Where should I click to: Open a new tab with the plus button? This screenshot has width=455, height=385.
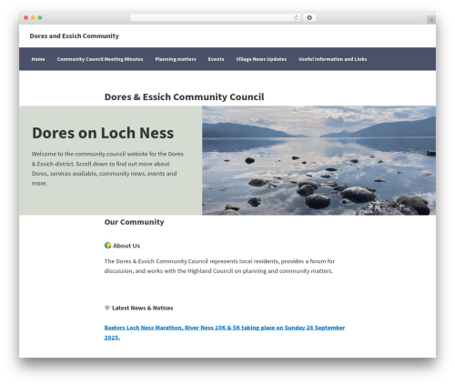tap(431, 20)
